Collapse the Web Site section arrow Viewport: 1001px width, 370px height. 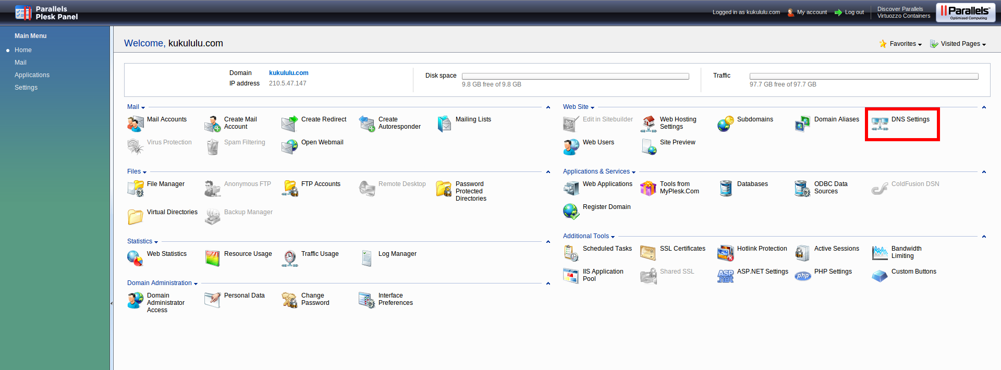click(984, 107)
